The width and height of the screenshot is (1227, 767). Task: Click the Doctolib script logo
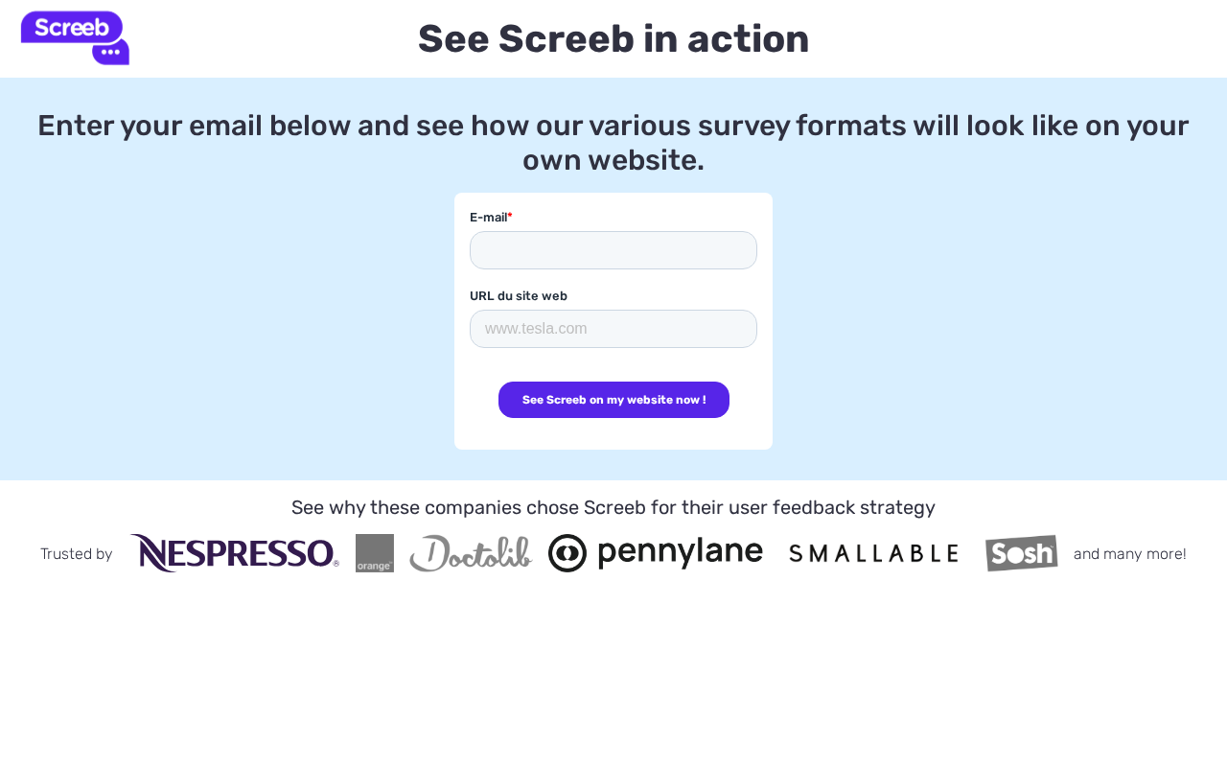471,553
